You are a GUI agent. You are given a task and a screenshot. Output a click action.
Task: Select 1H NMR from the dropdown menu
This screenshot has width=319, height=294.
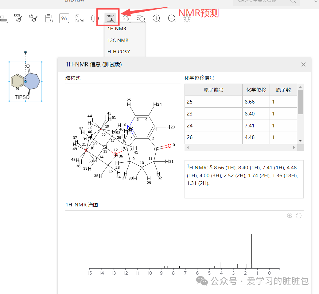coord(117,29)
